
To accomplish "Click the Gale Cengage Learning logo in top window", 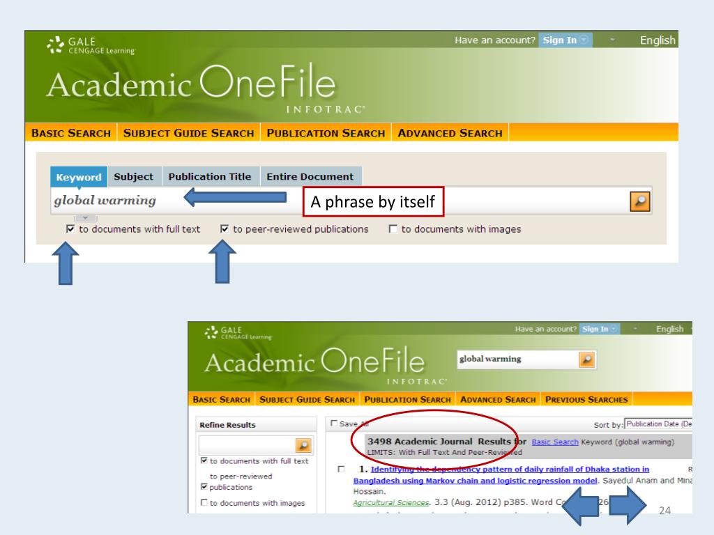I will pos(91,46).
